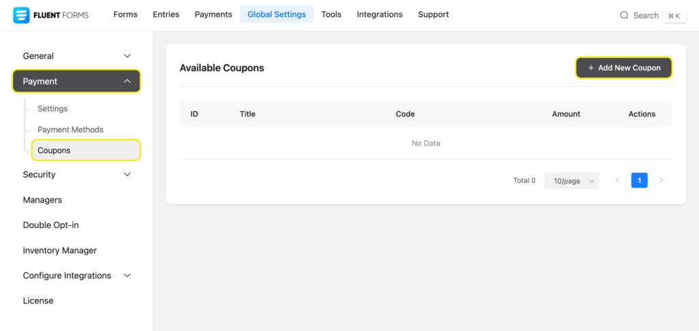Click the search magnifier icon
The image size is (699, 331).
point(624,15)
